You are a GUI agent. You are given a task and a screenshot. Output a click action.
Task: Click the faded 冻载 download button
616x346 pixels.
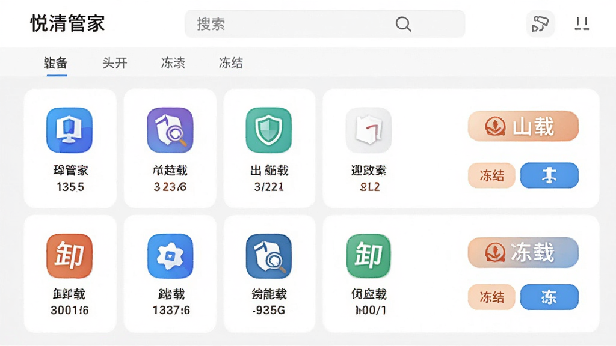(x=523, y=252)
